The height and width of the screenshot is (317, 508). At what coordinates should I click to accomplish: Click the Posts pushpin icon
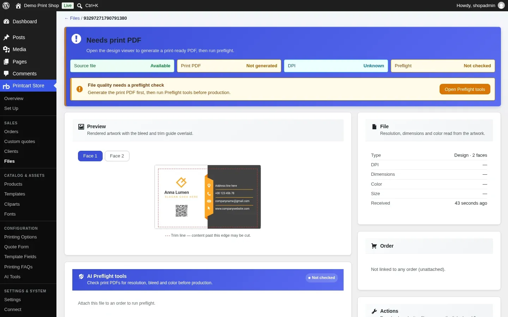tap(6, 37)
